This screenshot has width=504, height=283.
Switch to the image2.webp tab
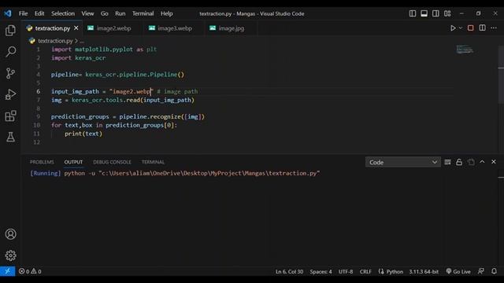pos(113,28)
